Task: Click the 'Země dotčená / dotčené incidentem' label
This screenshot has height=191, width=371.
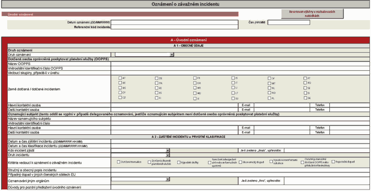Action: pyautogui.click(x=34, y=89)
